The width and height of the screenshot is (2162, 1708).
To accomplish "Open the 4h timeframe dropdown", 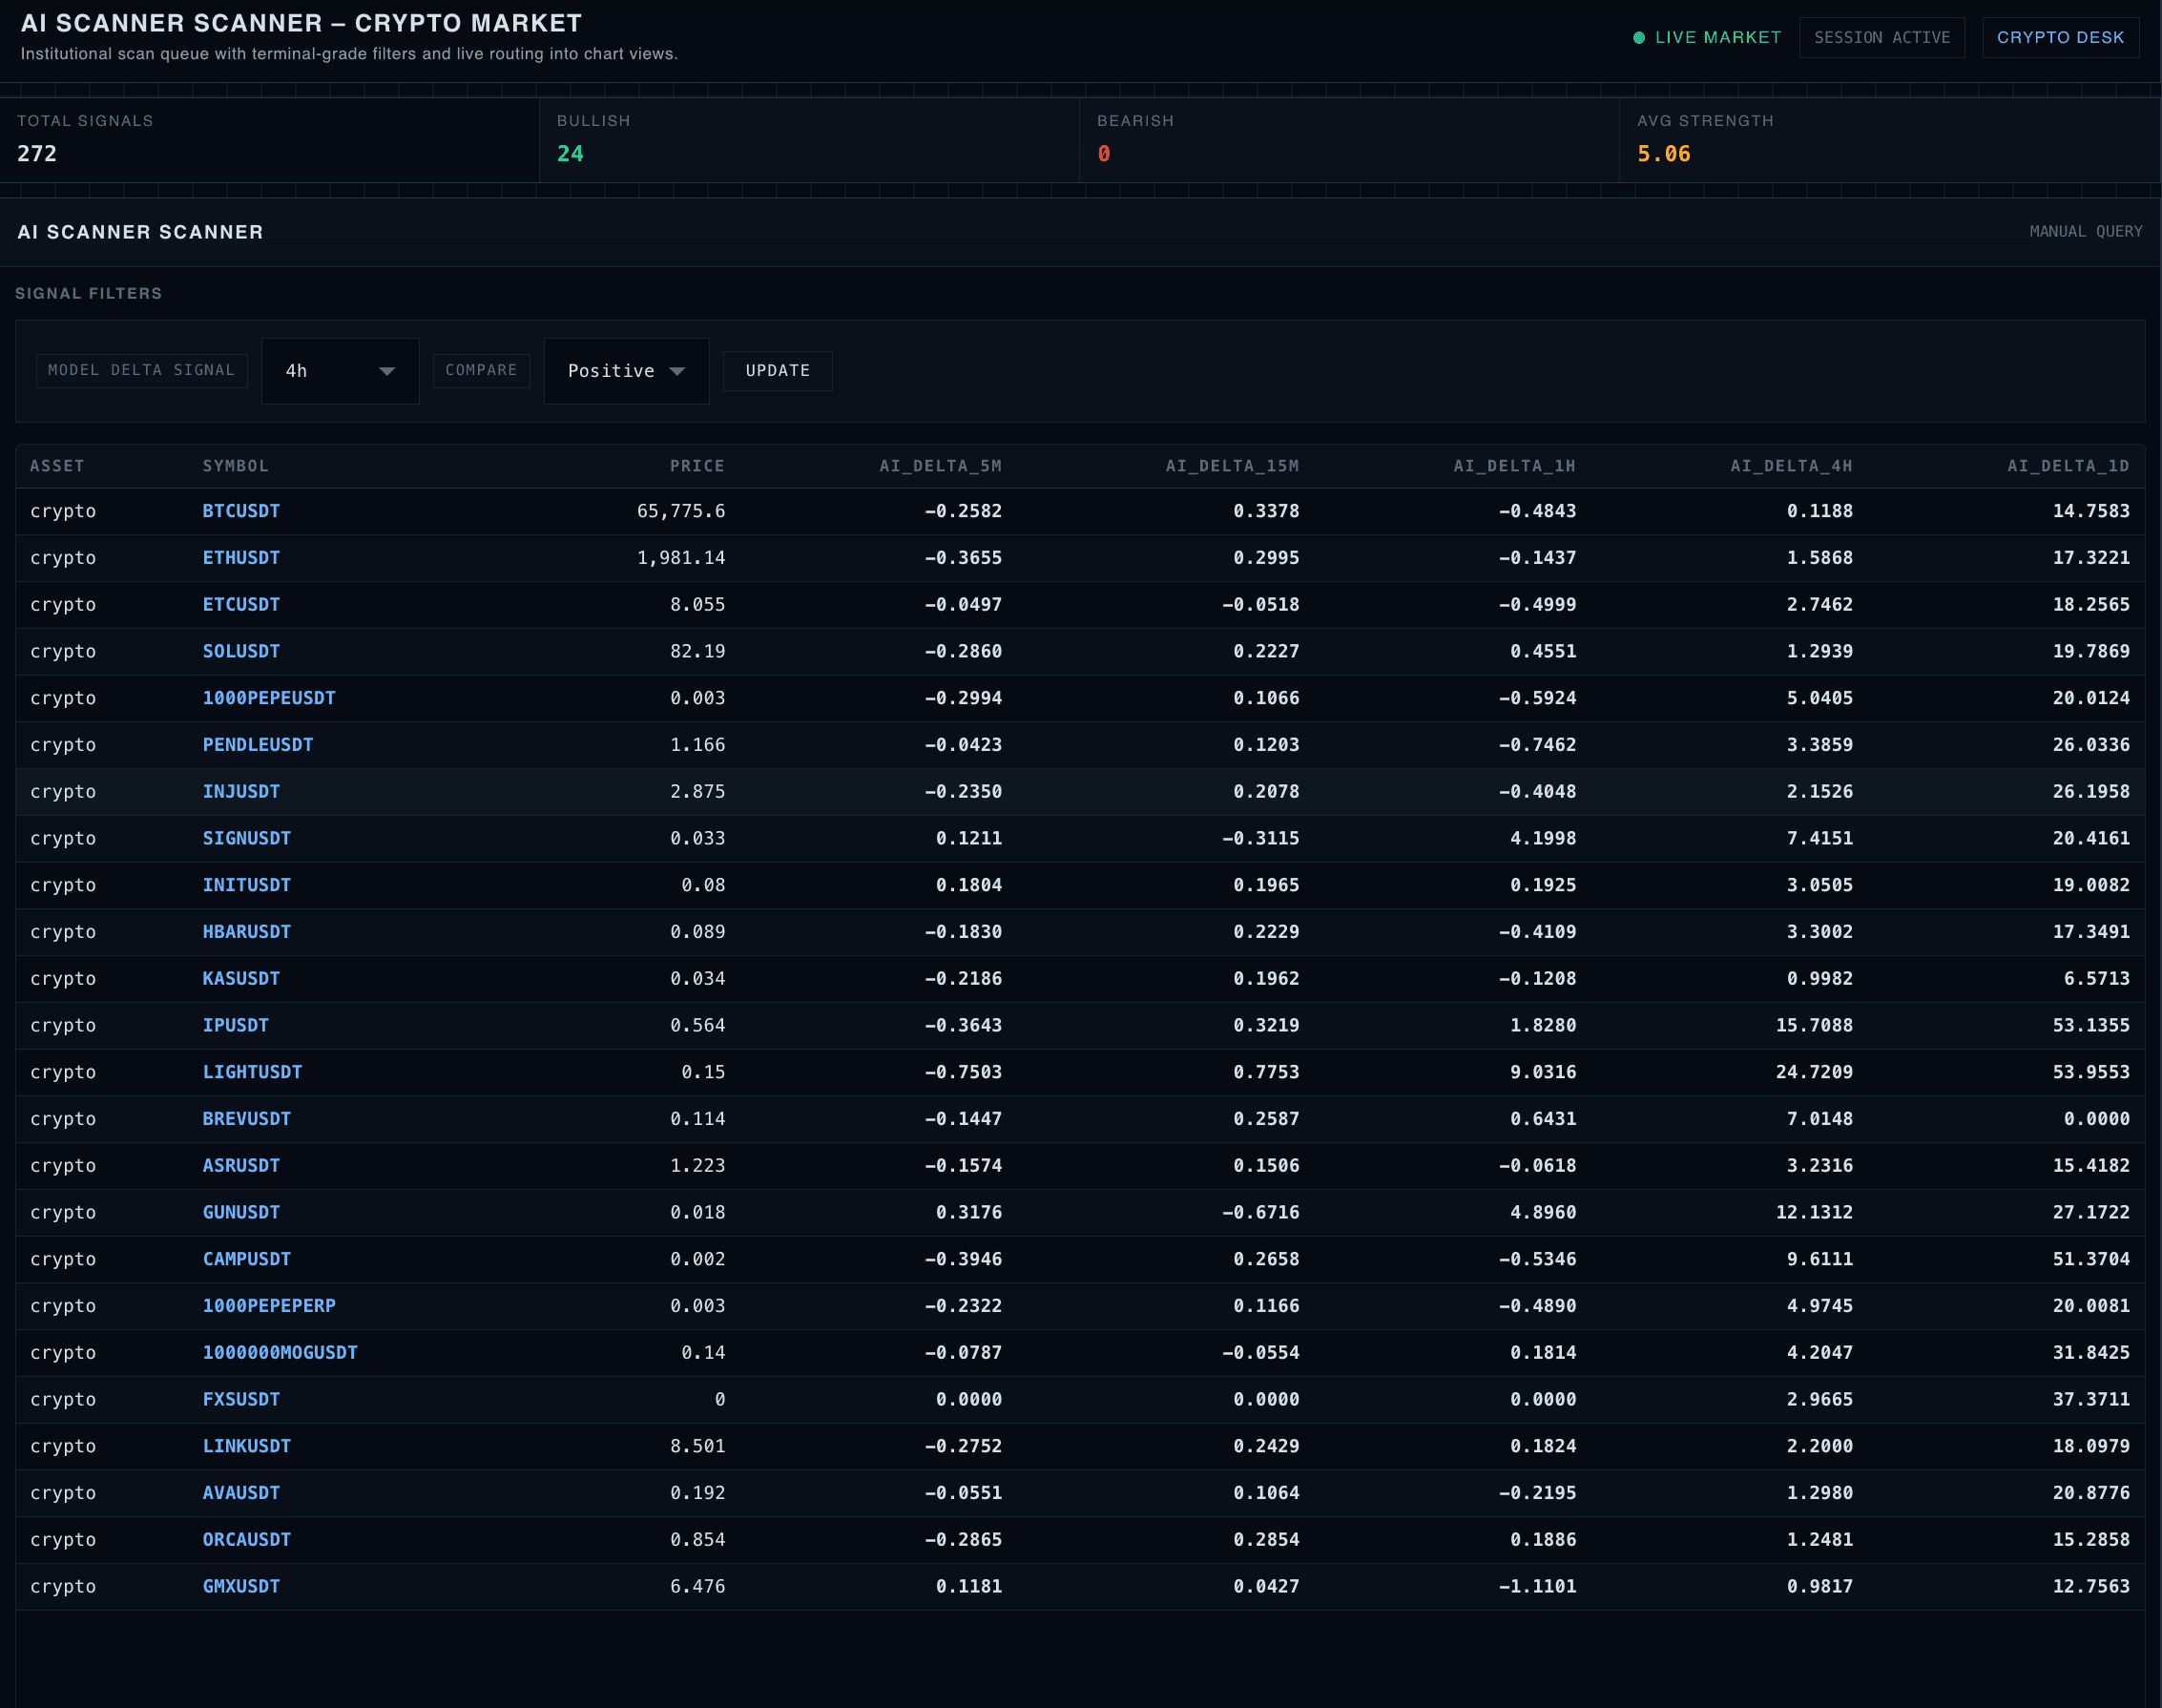I will pyautogui.click(x=340, y=371).
